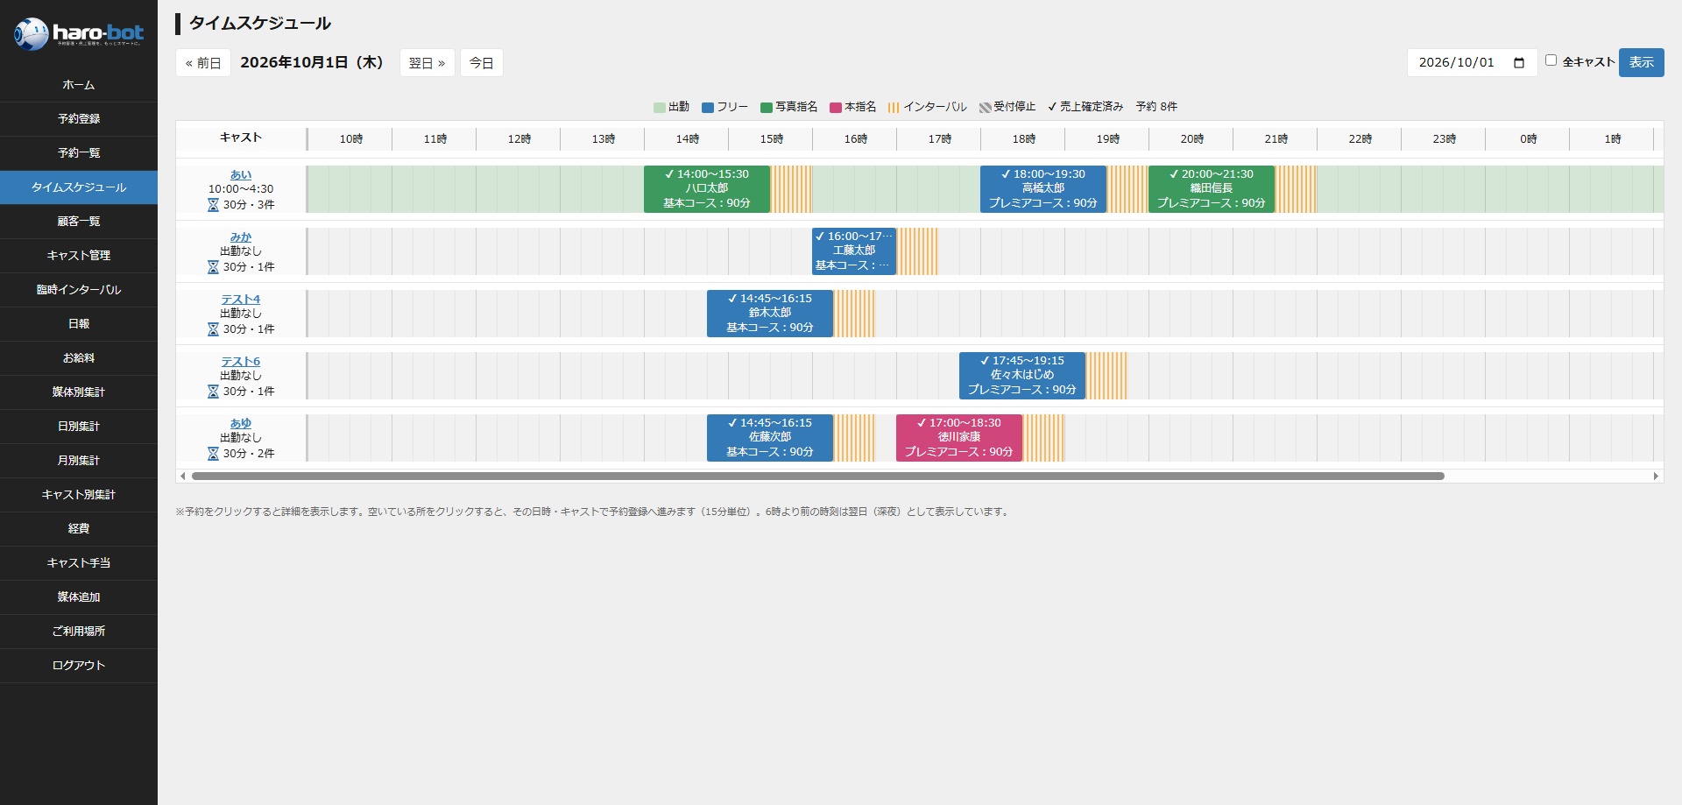Click the 本指名 pink legend swatch

tap(836, 108)
